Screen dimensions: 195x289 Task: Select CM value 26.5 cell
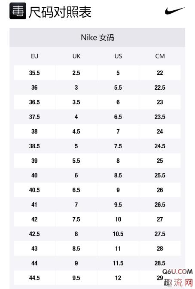pyautogui.click(x=160, y=204)
